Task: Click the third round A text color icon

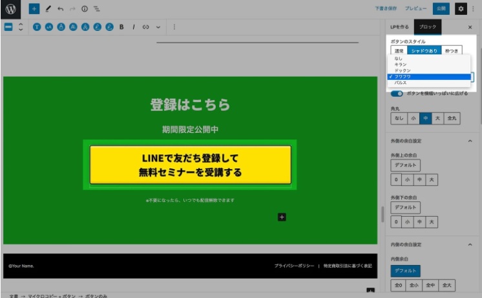Action: click(x=61, y=27)
